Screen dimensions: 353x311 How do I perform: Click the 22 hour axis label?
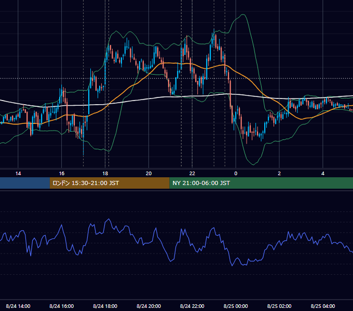coord(192,174)
